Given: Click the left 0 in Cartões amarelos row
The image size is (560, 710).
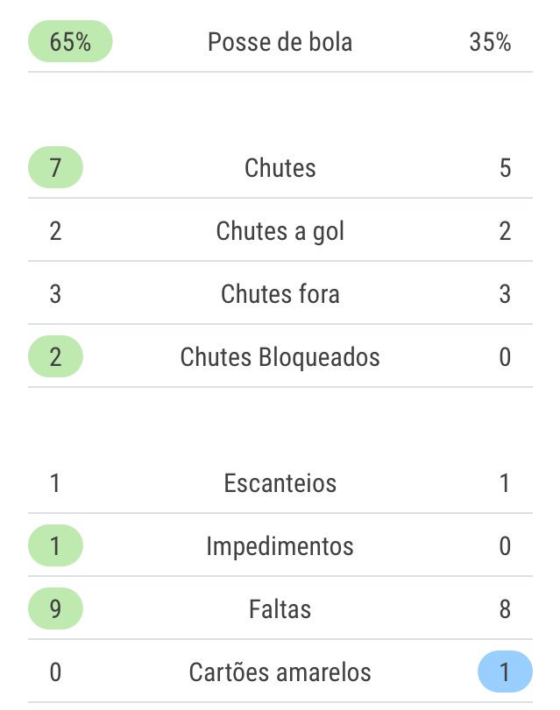Looking at the screenshot, I should (55, 672).
